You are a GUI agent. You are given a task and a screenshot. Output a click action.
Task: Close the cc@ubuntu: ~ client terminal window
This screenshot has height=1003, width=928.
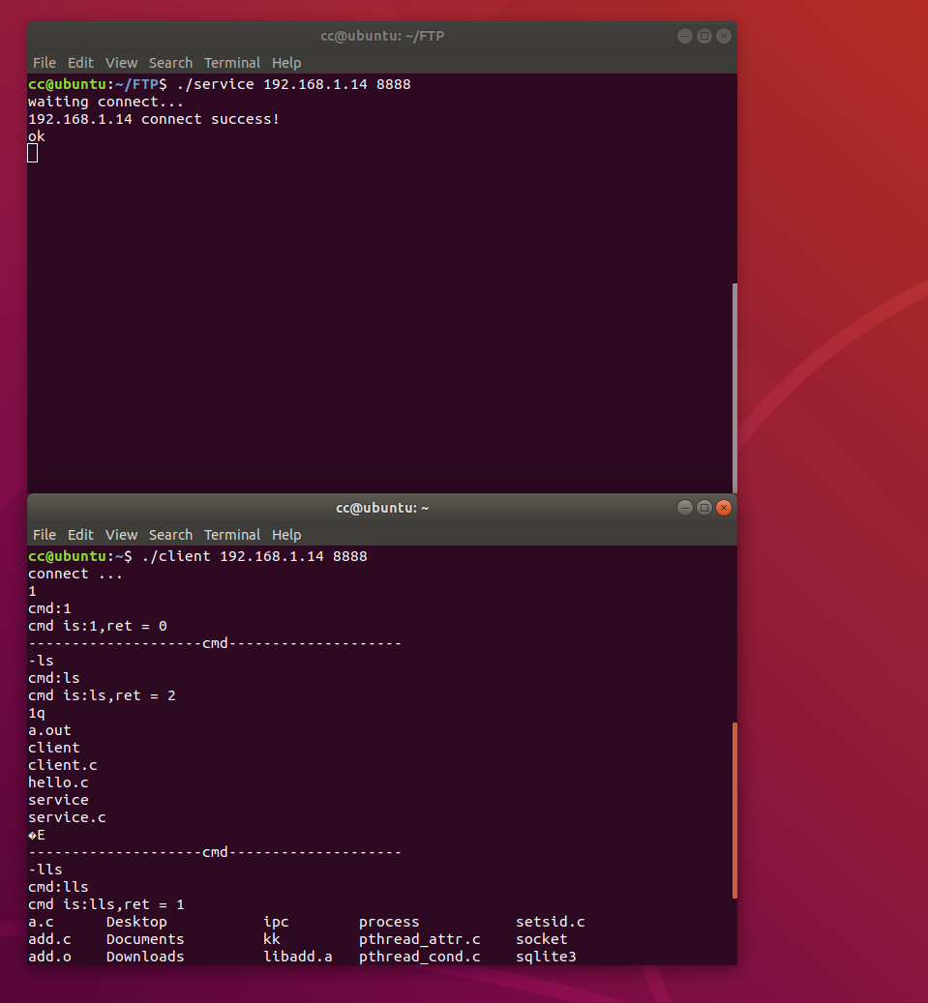(724, 508)
